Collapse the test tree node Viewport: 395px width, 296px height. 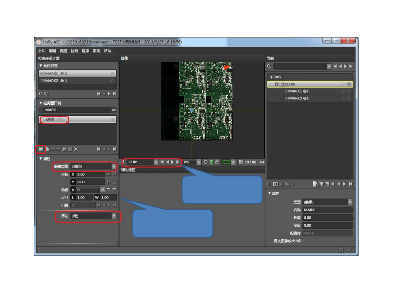pos(271,77)
